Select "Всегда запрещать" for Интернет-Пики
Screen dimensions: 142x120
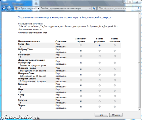pos(115,75)
